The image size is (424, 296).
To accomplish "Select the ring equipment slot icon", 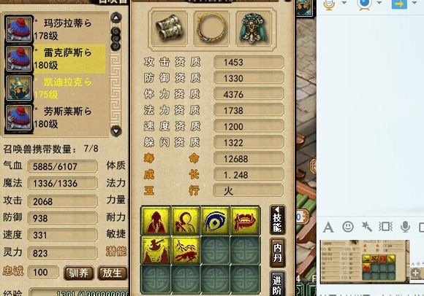I will [212, 29].
